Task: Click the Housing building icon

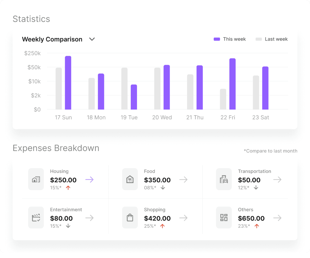Action: coord(36,179)
